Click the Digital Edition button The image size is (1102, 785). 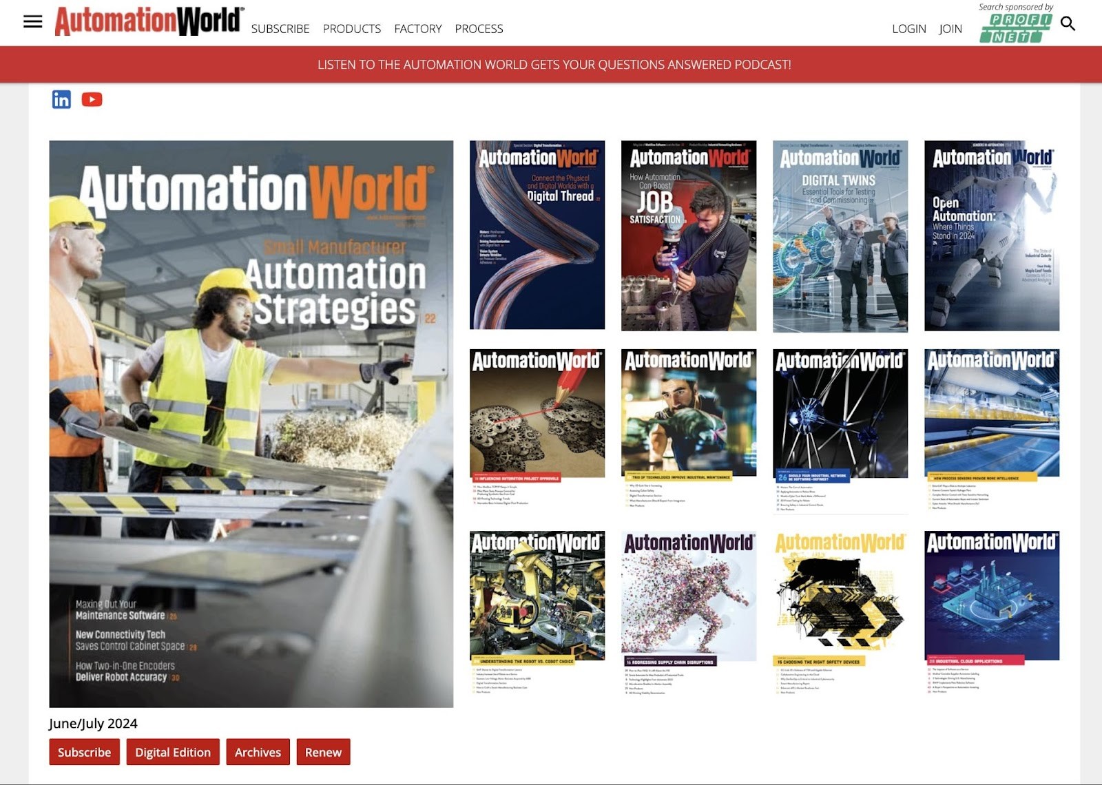click(x=173, y=752)
